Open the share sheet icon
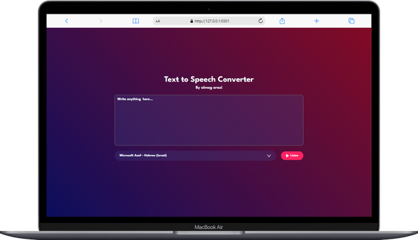The image size is (418, 240). pyautogui.click(x=282, y=21)
